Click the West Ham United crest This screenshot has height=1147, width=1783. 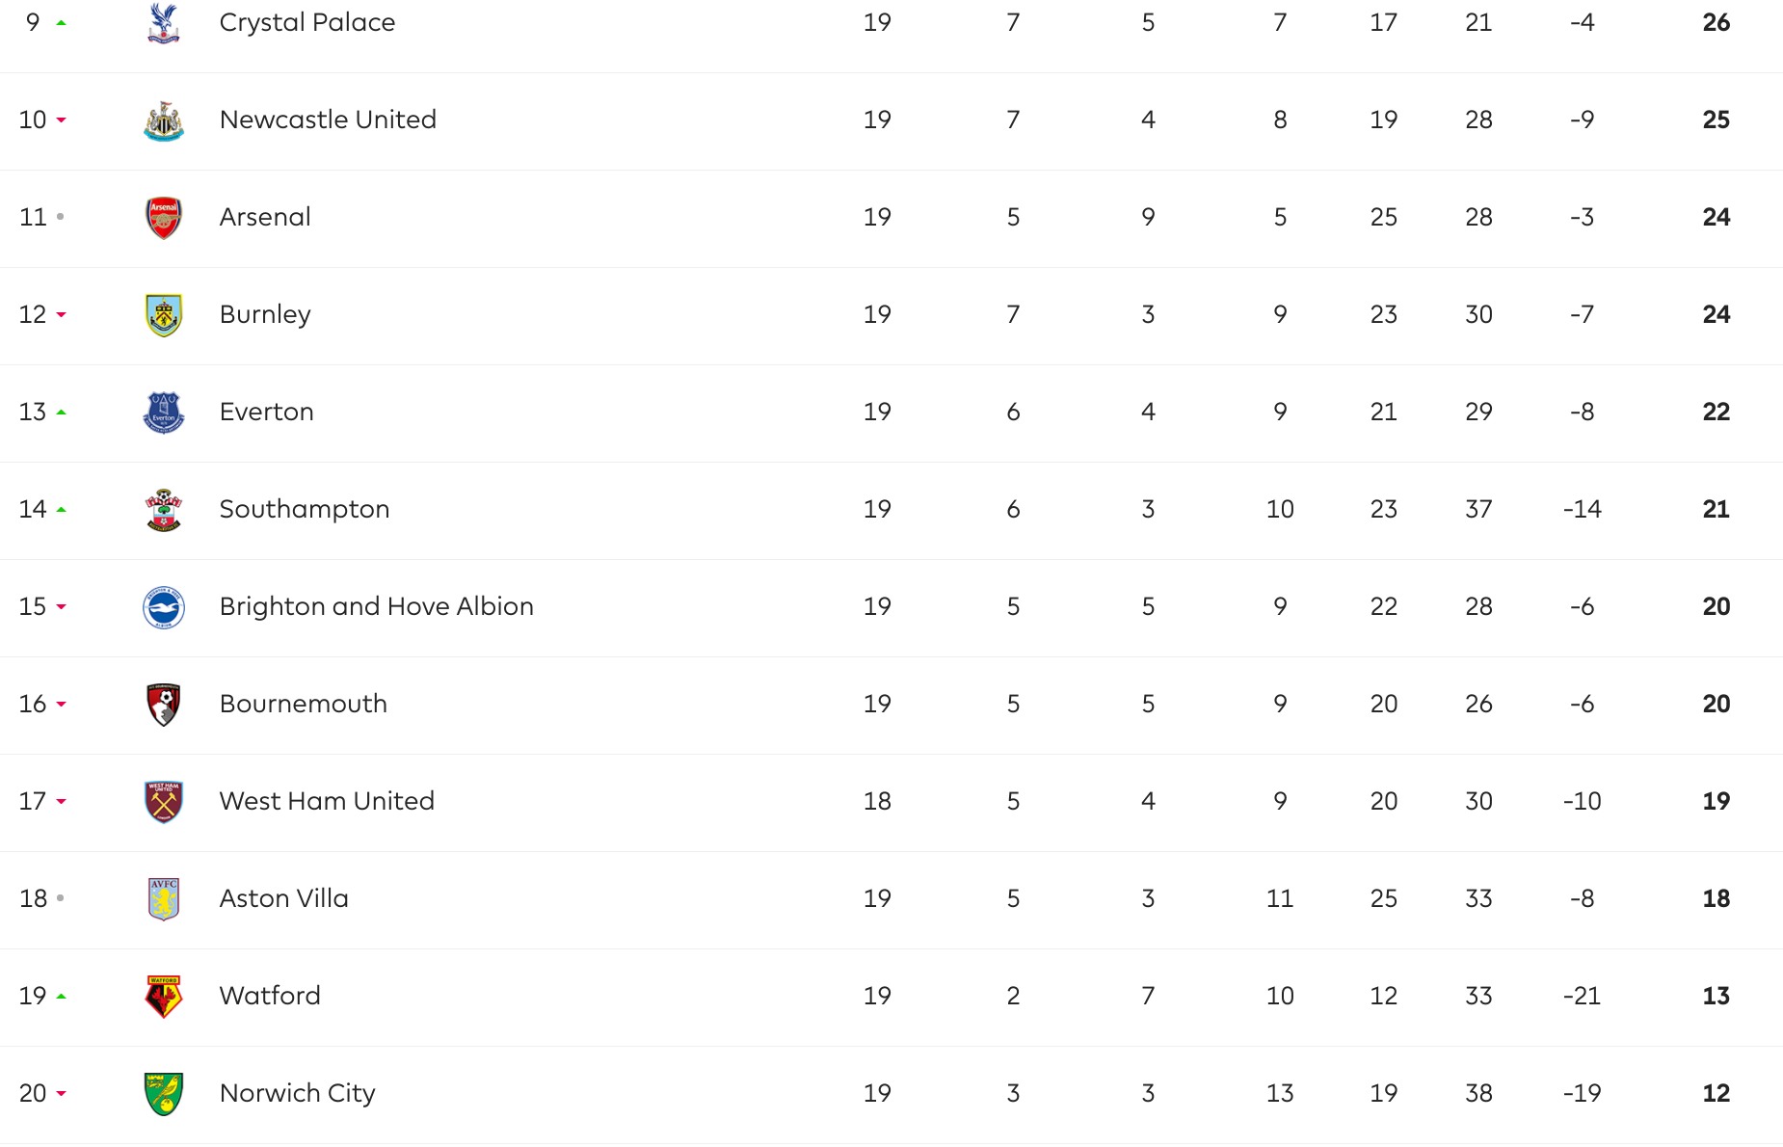pyautogui.click(x=164, y=802)
